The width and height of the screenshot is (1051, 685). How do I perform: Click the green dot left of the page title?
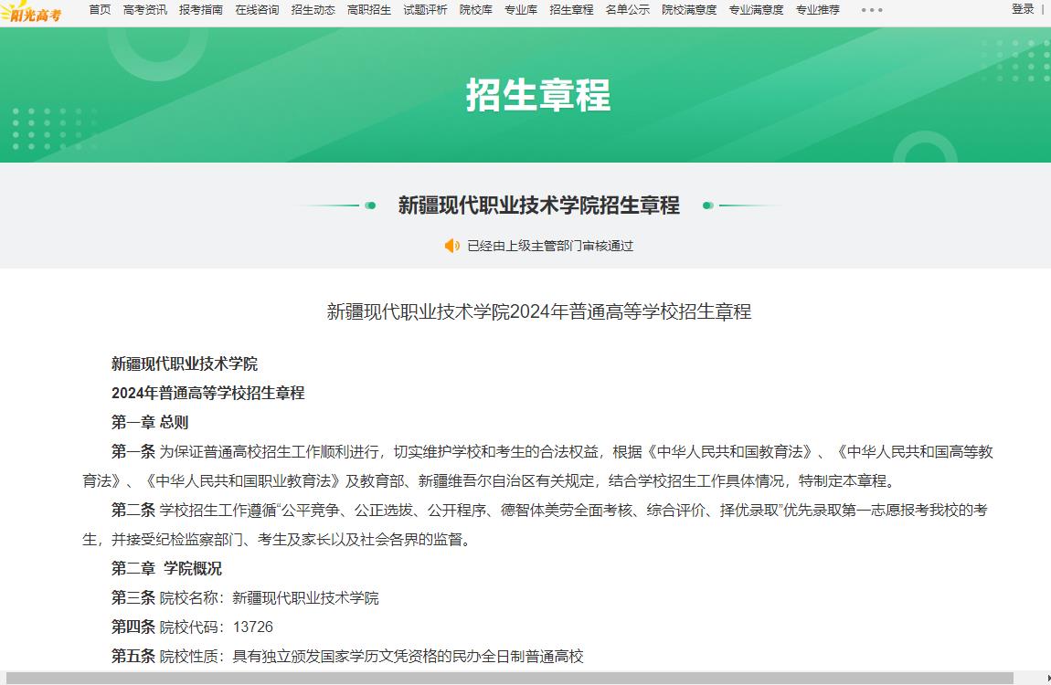tap(368, 206)
